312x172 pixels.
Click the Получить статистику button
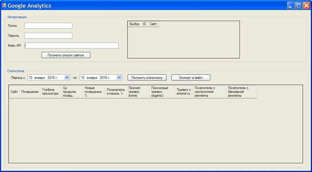click(x=147, y=78)
